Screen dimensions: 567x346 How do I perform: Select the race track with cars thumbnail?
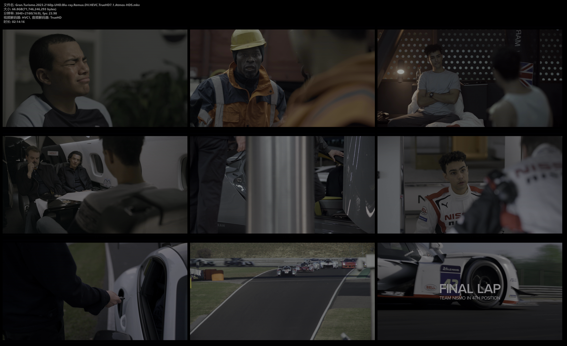point(282,291)
